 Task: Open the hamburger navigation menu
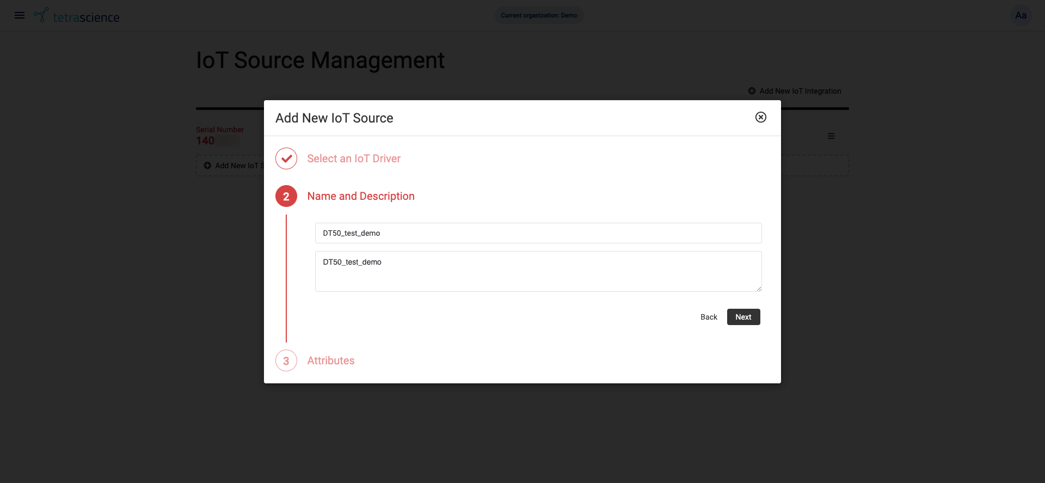(20, 15)
